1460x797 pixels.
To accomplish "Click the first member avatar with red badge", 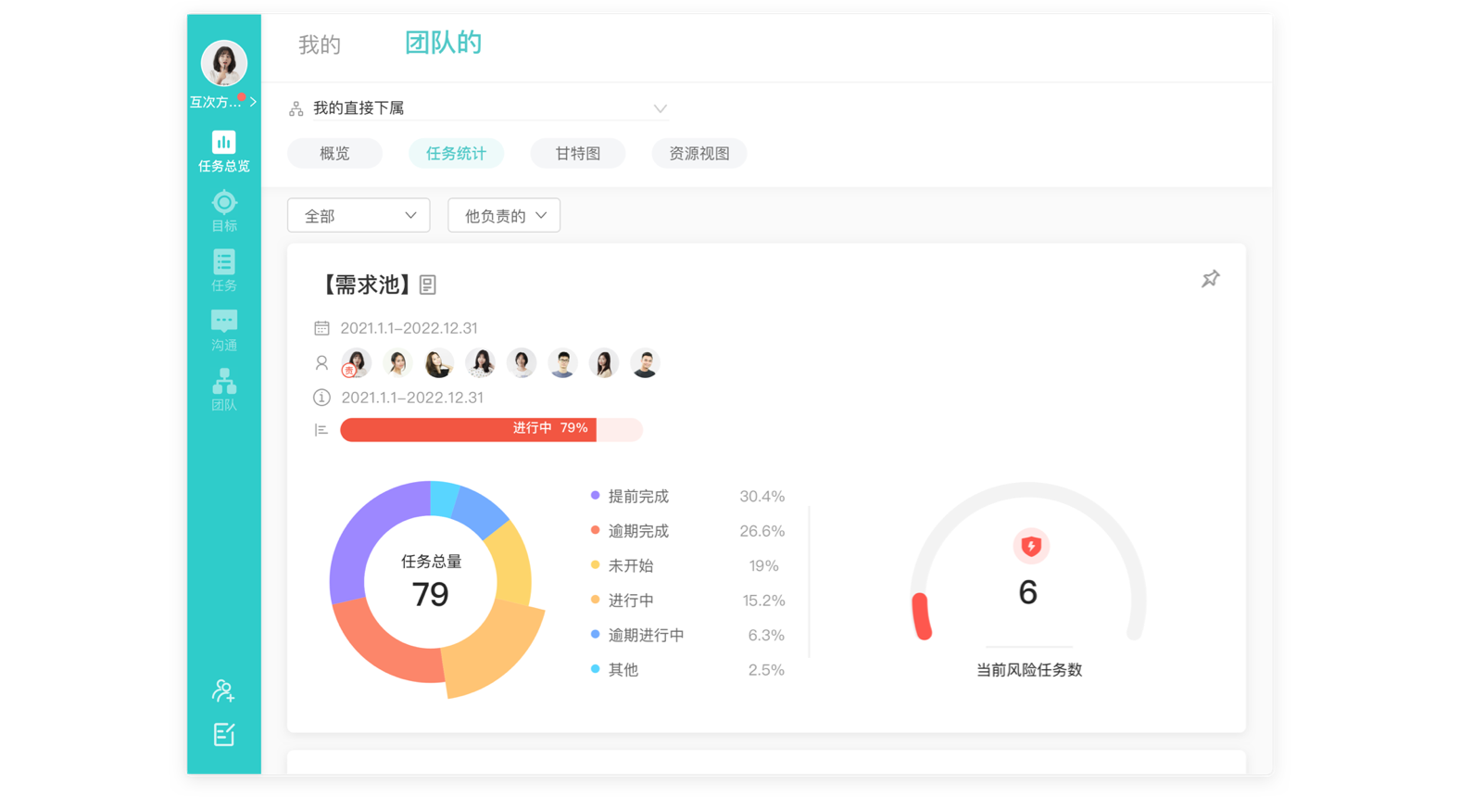I will 357,363.
